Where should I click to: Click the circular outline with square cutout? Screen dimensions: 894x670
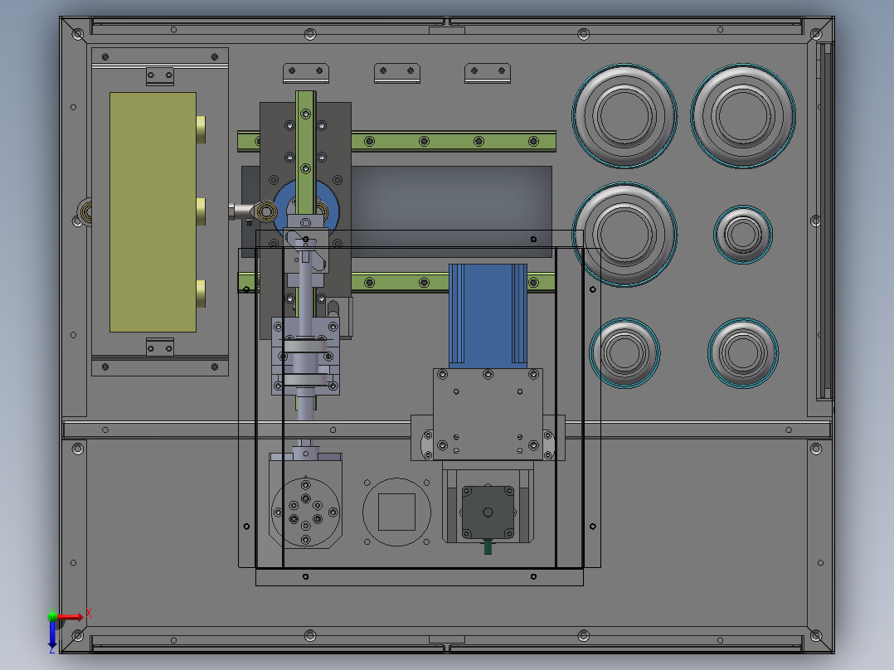pyautogui.click(x=396, y=512)
